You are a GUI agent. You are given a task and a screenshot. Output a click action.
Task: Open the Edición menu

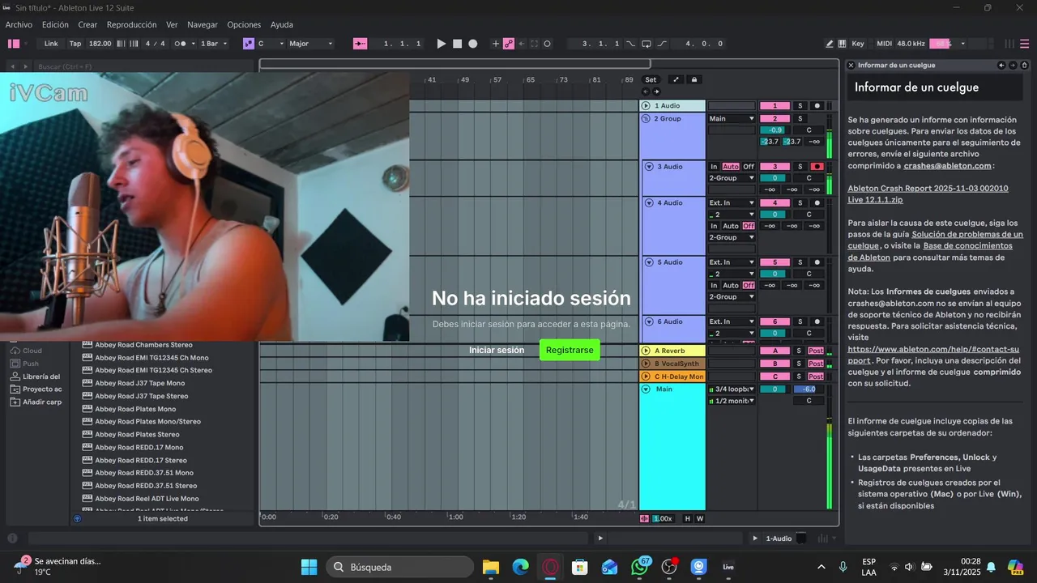pyautogui.click(x=55, y=25)
